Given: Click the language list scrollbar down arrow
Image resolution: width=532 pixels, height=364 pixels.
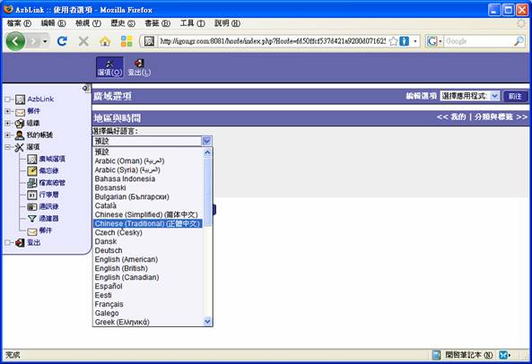Looking at the screenshot, I should pyautogui.click(x=207, y=321).
